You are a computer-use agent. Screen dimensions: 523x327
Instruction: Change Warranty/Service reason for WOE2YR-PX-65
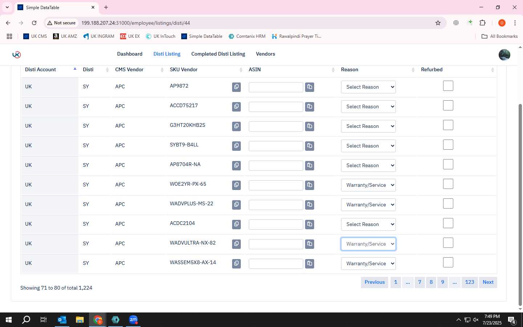point(368,185)
